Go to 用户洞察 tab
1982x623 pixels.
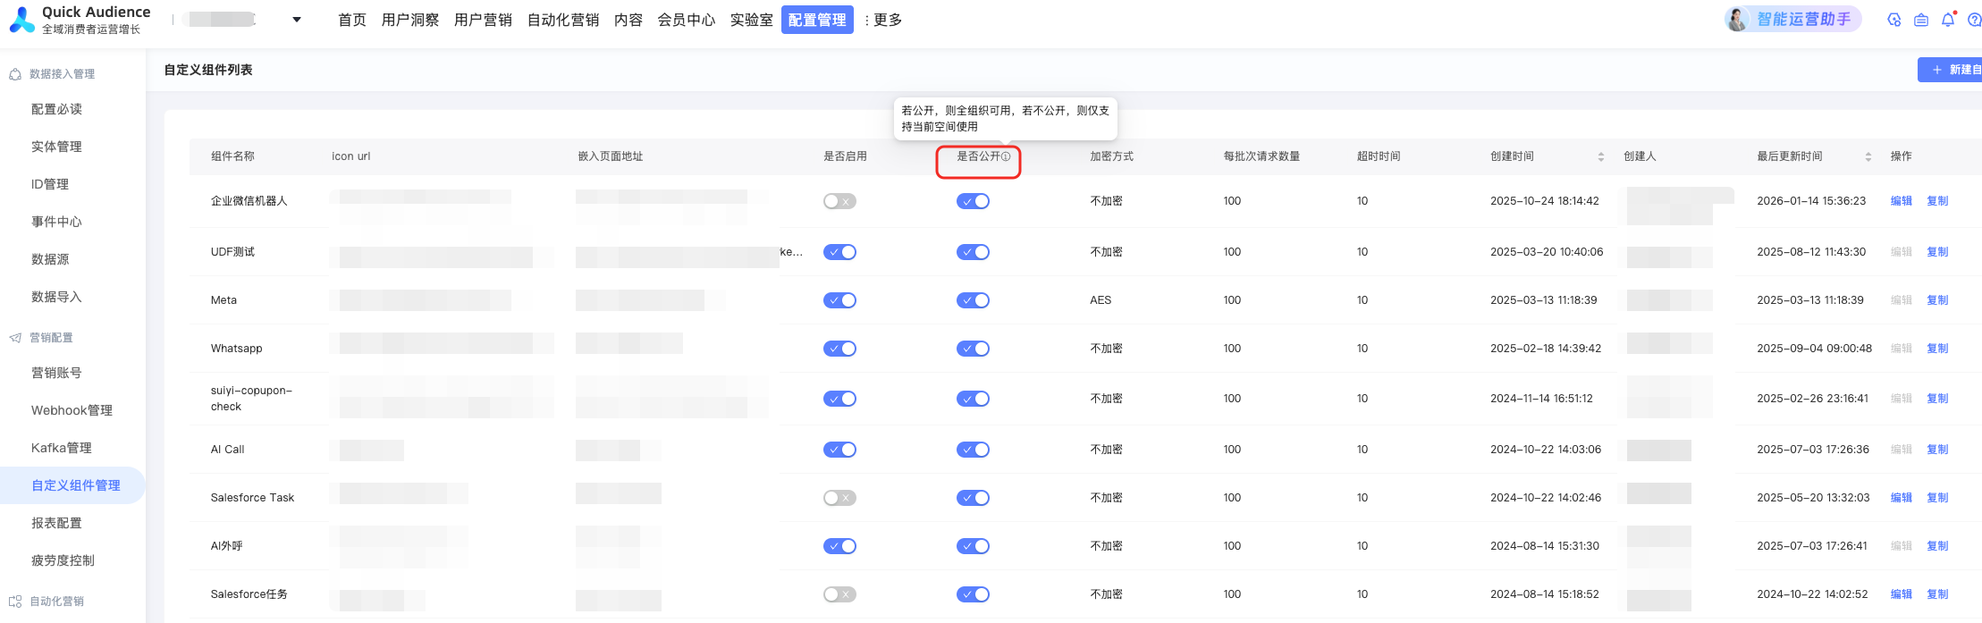coord(410,20)
